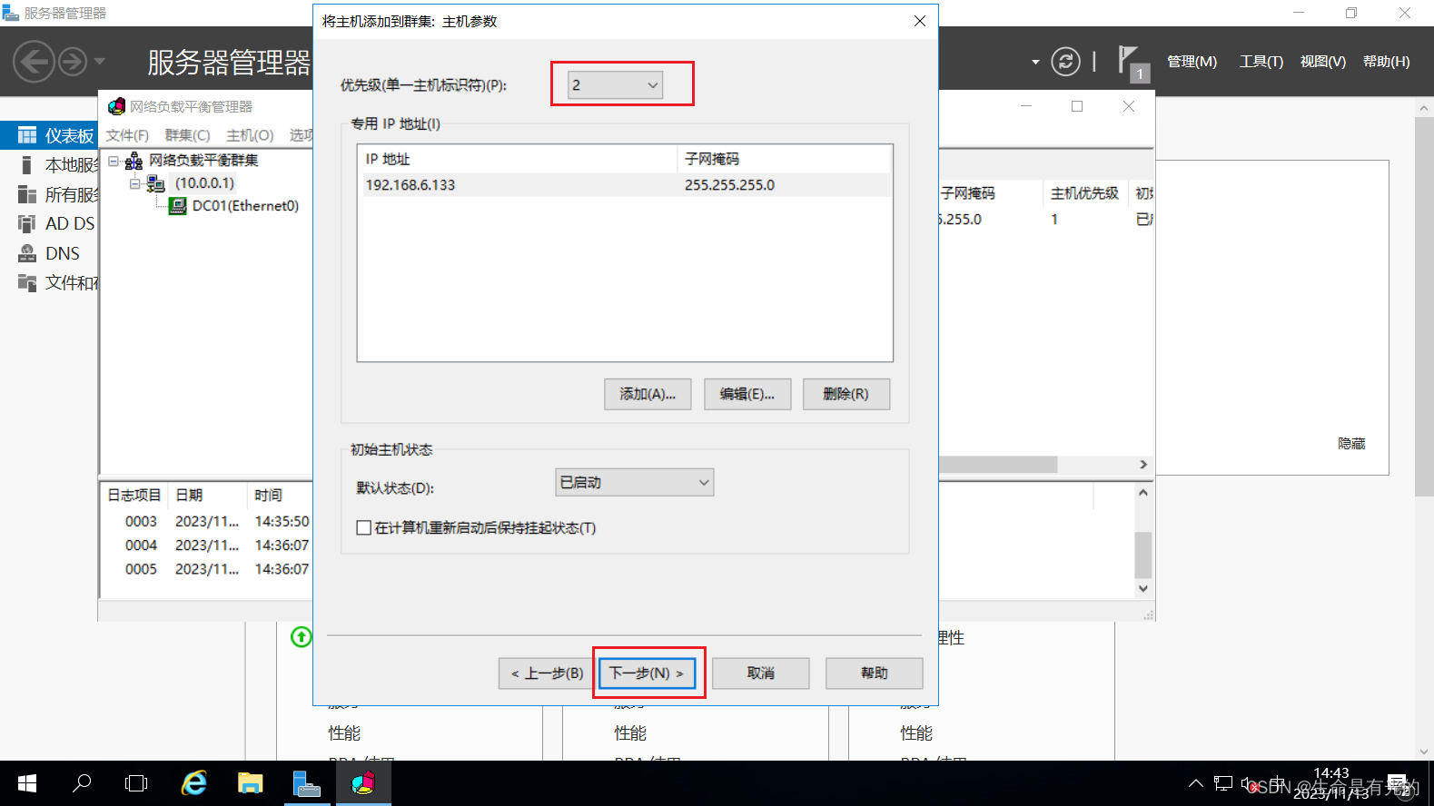Viewport: 1434px width, 806px height.
Task: Select the DC01(Ethernet0) host icon
Action: coord(178,206)
